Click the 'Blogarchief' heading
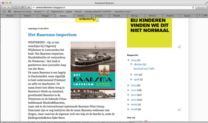 (x=132, y=55)
